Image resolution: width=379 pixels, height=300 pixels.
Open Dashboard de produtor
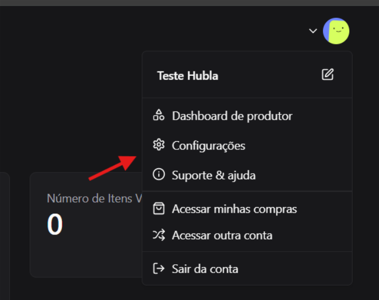(232, 116)
